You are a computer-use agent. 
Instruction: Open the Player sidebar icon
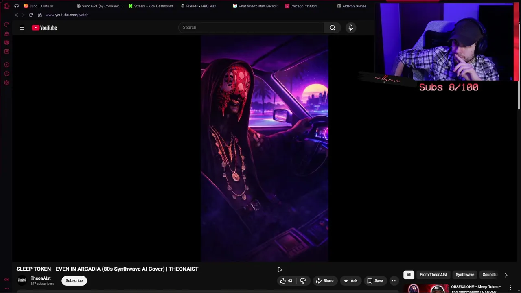pos(7,65)
